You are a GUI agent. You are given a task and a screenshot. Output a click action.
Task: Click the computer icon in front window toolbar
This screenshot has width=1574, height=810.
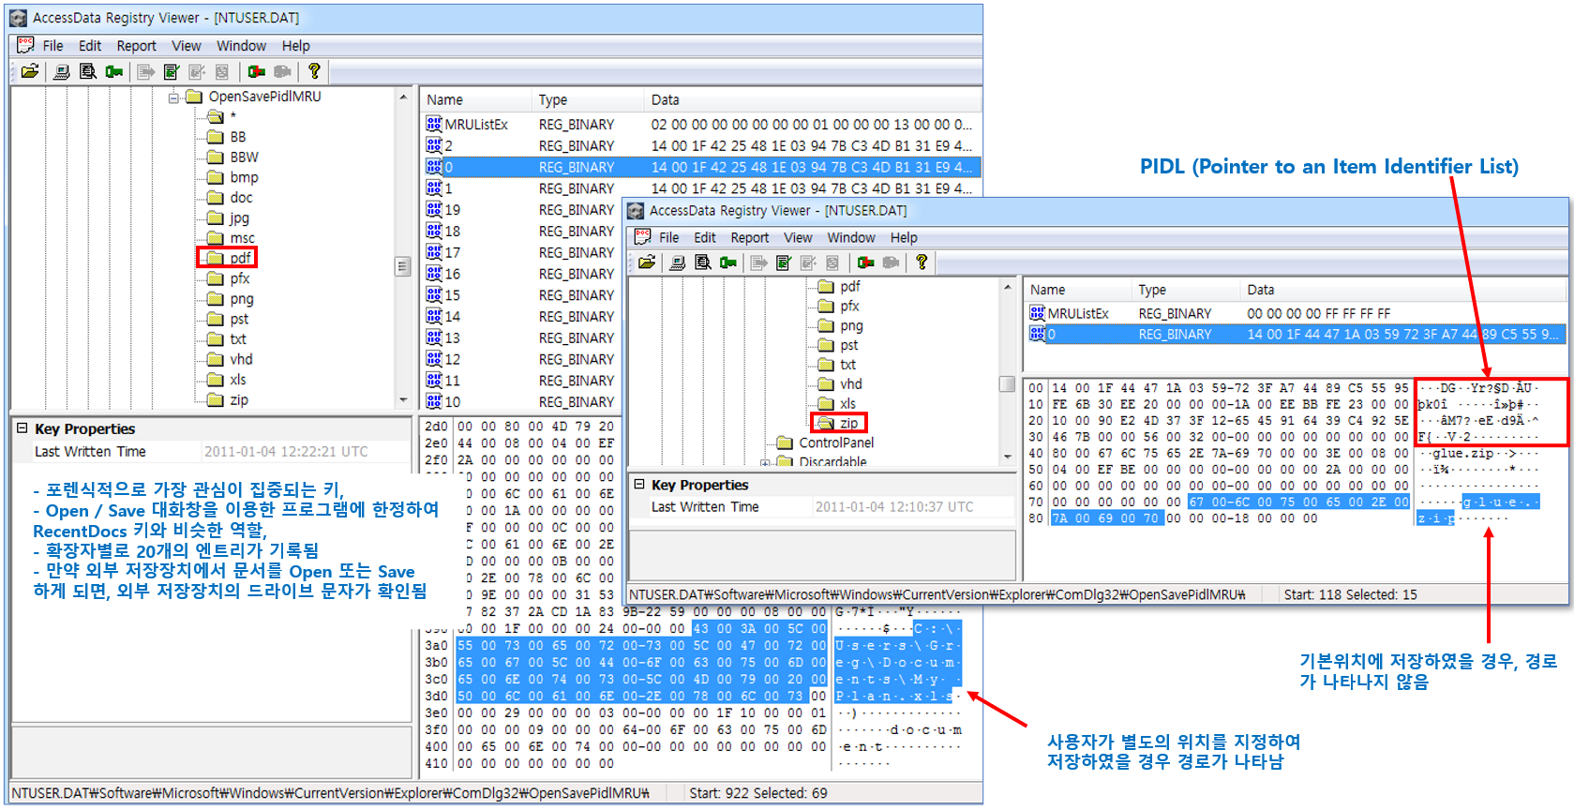pyautogui.click(x=678, y=262)
